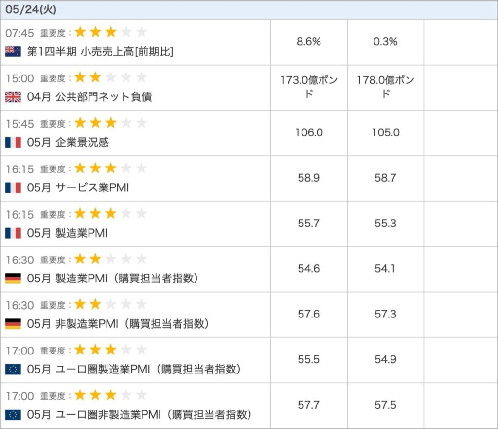This screenshot has height=429, width=498.
Task: Open 05月 非製造業PMI（購買担当者指数） for Germany
Action: point(118,324)
